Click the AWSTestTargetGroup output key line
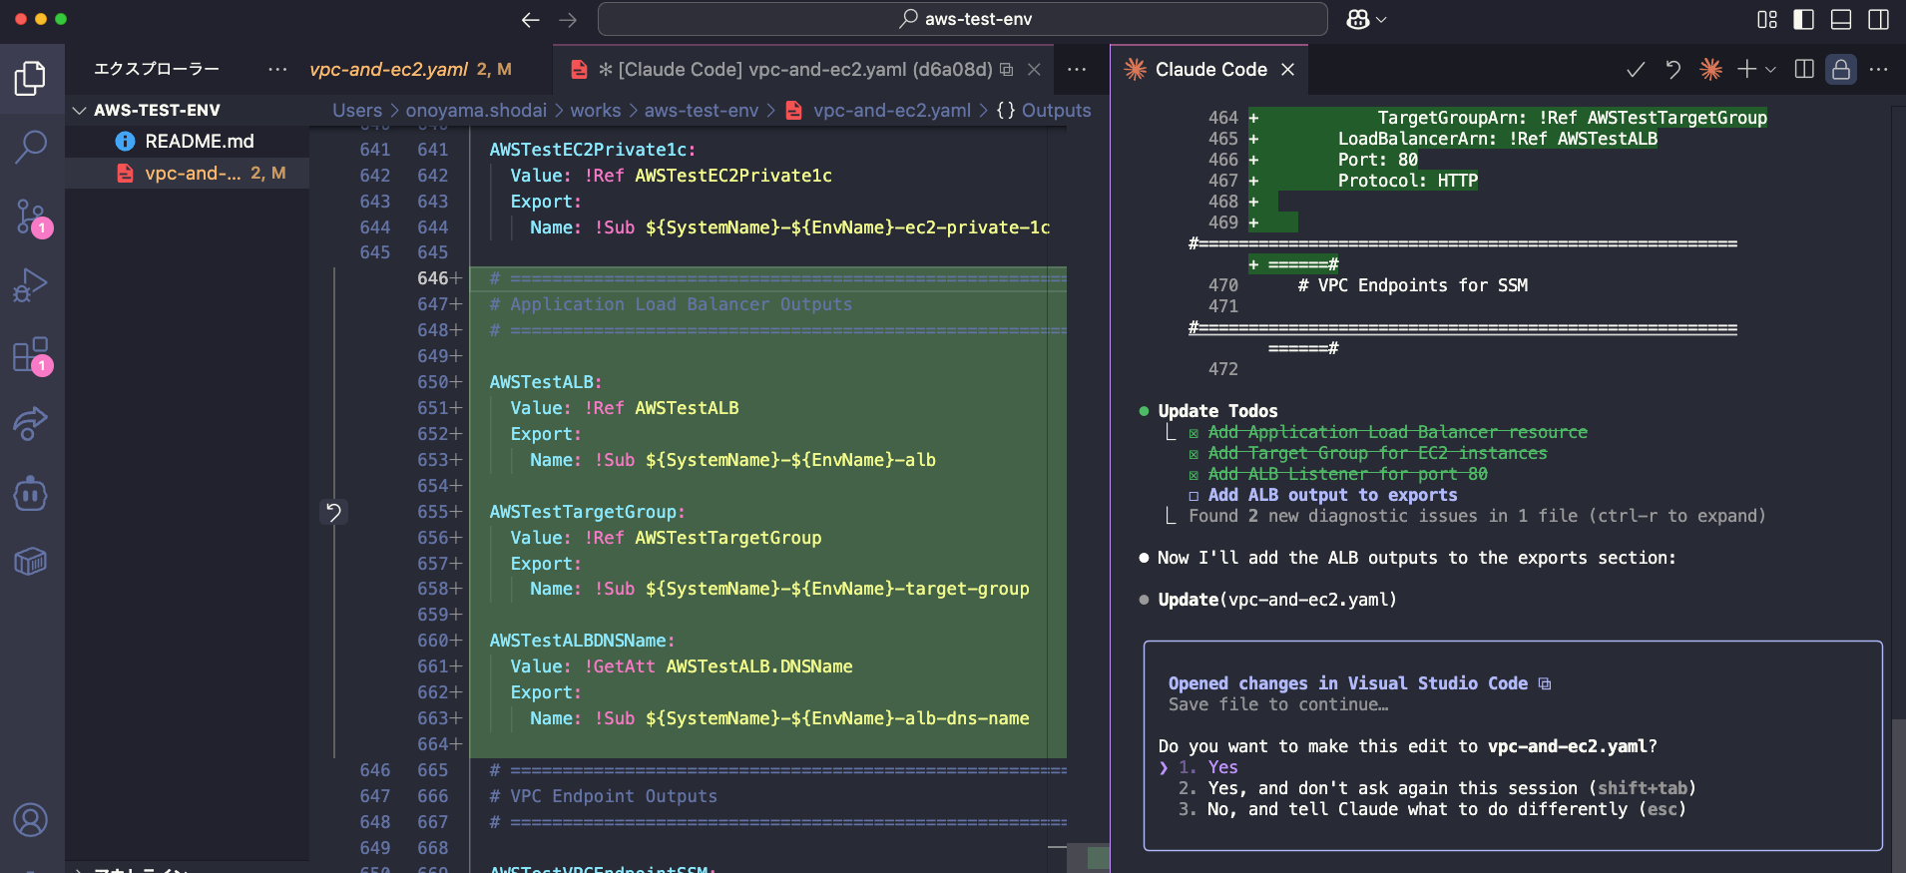This screenshot has width=1906, height=873. (587, 512)
